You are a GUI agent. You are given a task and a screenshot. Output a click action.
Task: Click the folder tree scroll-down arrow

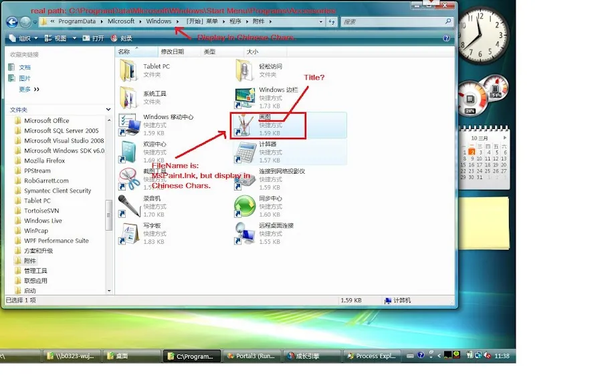click(109, 291)
